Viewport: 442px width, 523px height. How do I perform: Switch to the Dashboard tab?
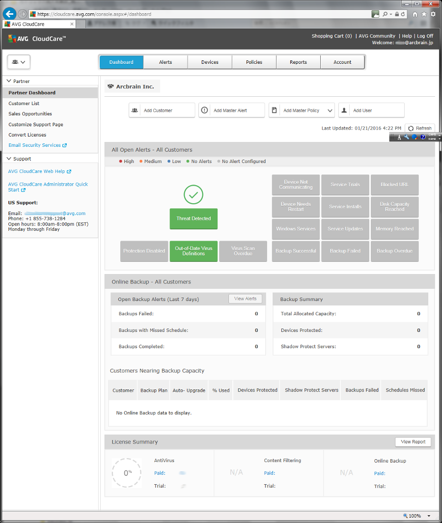click(x=121, y=62)
